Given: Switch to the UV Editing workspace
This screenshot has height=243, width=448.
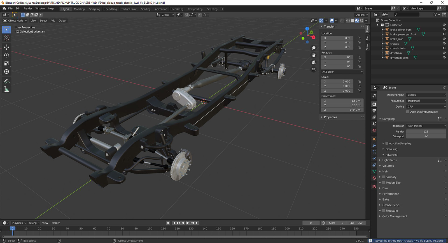Looking at the screenshot, I should tap(111, 9).
